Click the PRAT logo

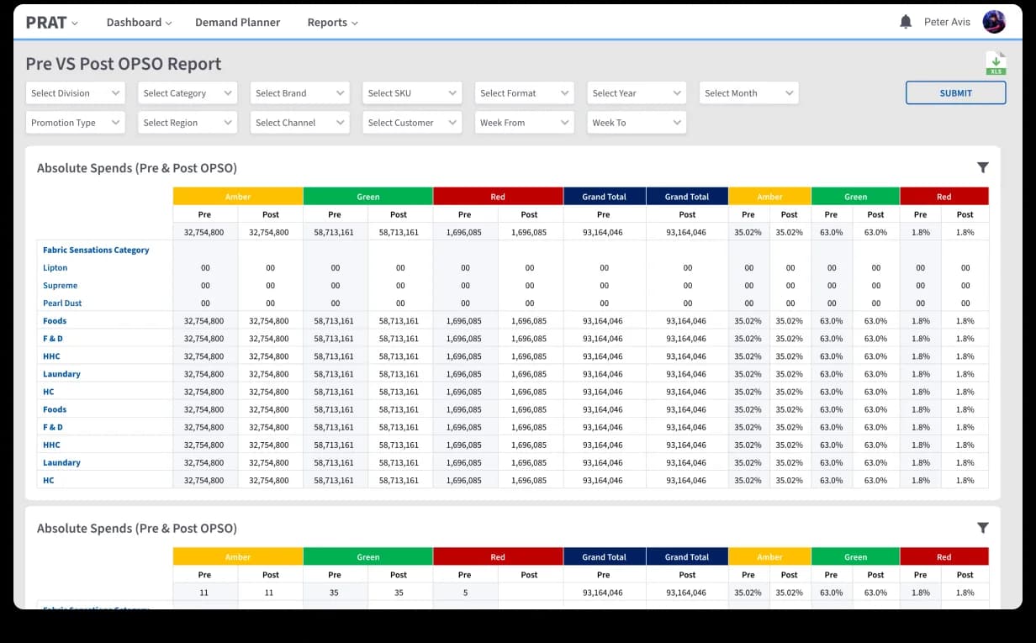pyautogui.click(x=46, y=23)
